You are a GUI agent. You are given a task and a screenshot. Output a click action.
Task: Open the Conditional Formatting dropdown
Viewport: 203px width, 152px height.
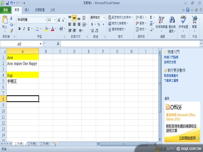121,17
